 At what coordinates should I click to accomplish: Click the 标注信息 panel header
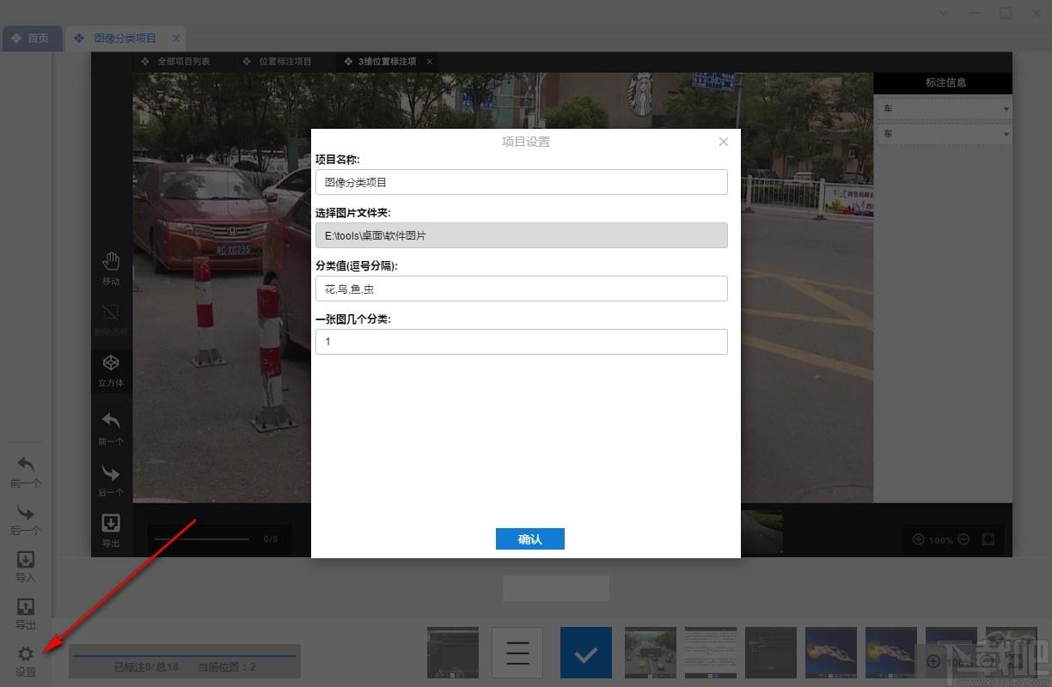pos(944,82)
